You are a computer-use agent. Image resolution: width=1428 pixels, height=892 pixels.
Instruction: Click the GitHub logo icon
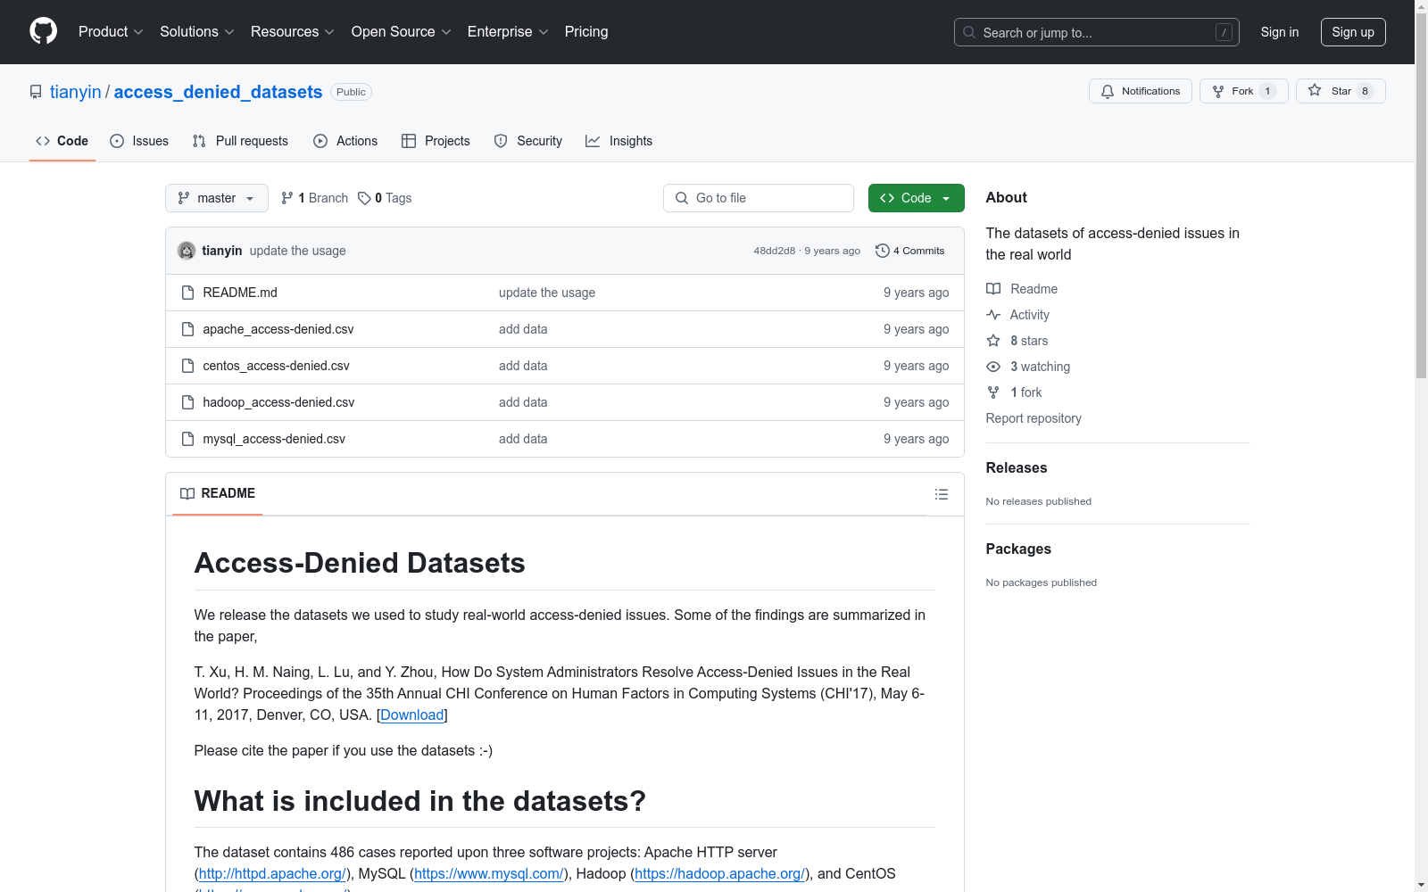[x=43, y=31]
